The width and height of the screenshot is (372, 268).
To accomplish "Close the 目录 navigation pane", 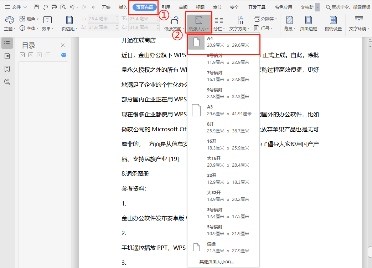I will coord(63,45).
